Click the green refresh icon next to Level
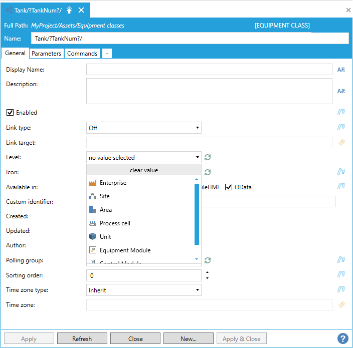353x348 pixels. pos(208,157)
